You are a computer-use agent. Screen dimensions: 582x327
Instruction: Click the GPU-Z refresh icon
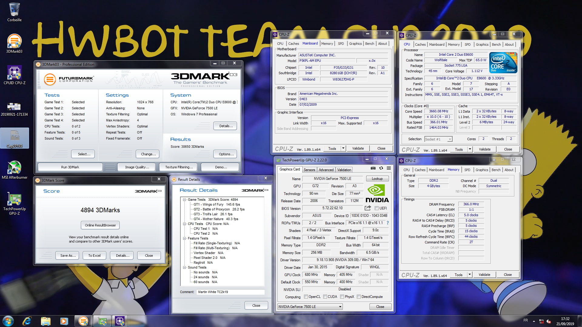[x=381, y=168]
